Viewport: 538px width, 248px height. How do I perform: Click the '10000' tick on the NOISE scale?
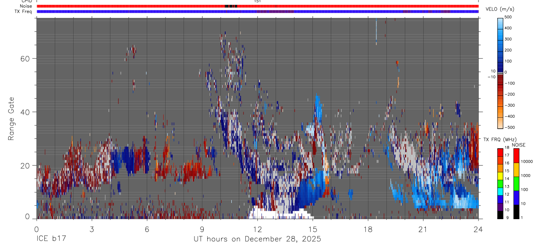click(x=528, y=162)
